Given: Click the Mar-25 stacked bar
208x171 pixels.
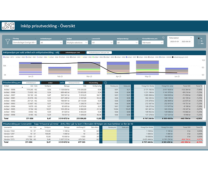Looking at the screenshot, I should click(89, 68).
